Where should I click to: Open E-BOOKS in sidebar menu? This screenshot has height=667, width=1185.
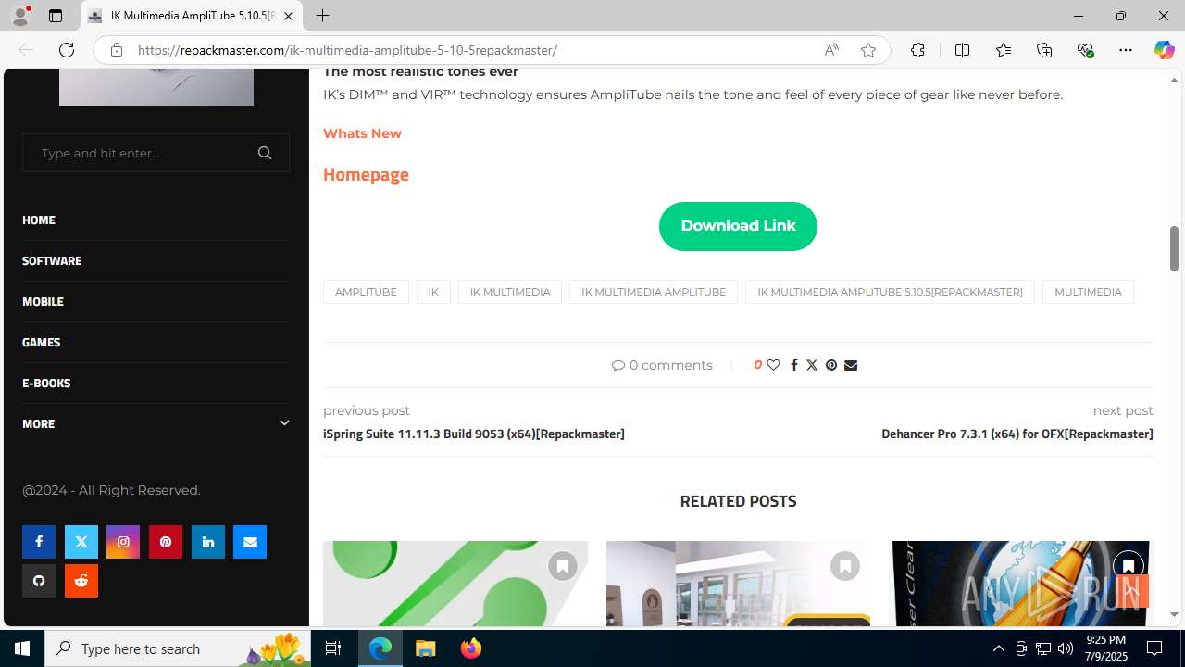[x=46, y=383]
